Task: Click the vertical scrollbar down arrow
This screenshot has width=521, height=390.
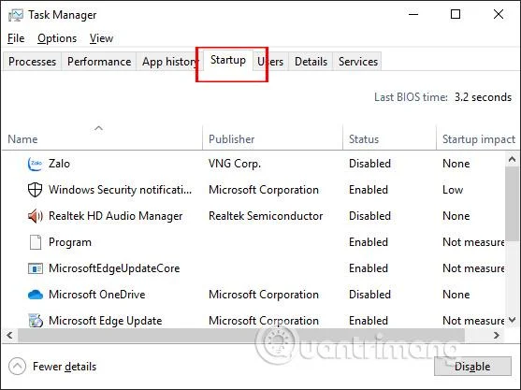Action: [512, 320]
